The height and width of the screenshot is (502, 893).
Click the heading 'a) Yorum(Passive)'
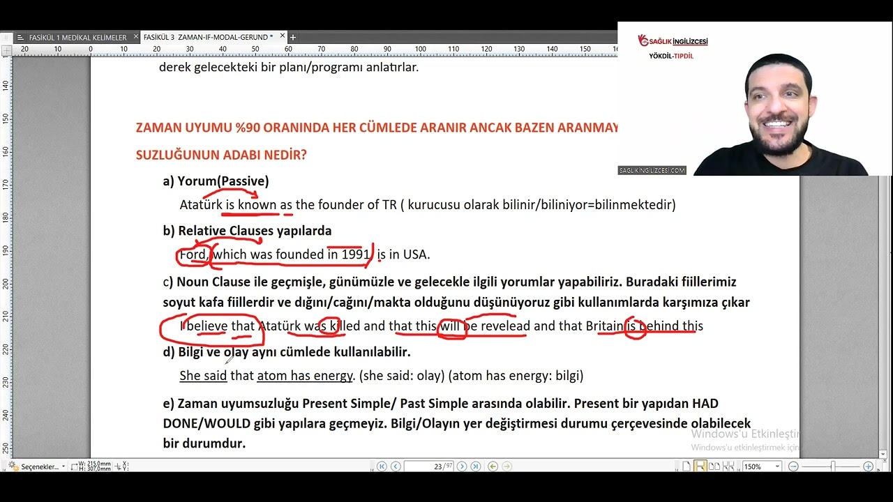pyautogui.click(x=216, y=181)
